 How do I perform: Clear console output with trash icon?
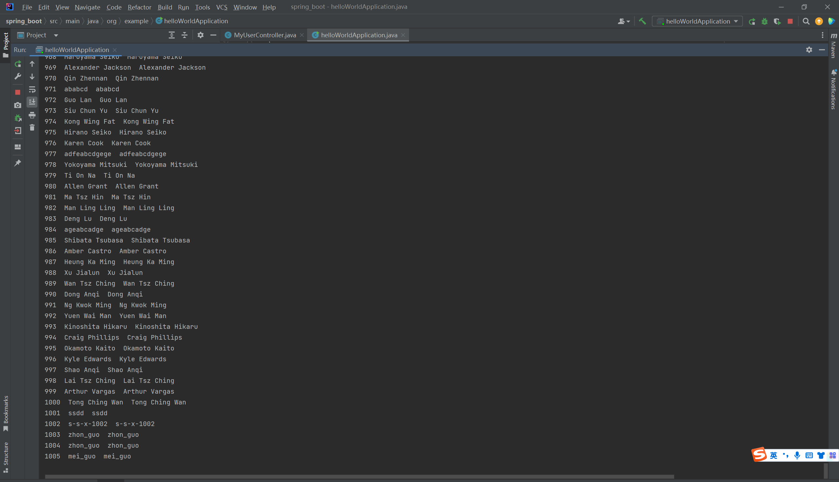[32, 128]
